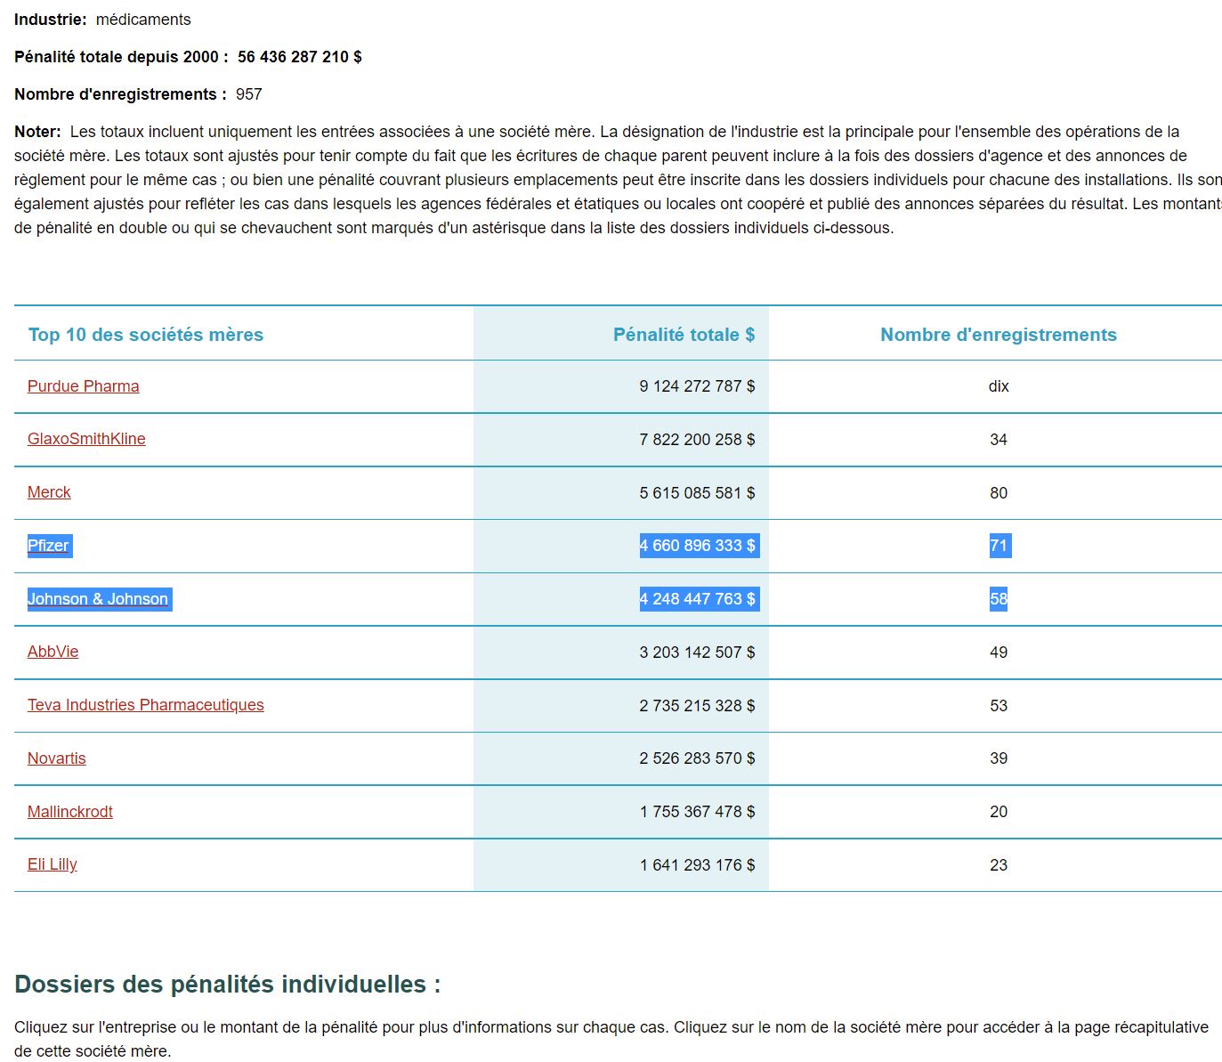Click the highlighted Pfizer link
Screen dimensions: 1222x1062
click(x=48, y=546)
